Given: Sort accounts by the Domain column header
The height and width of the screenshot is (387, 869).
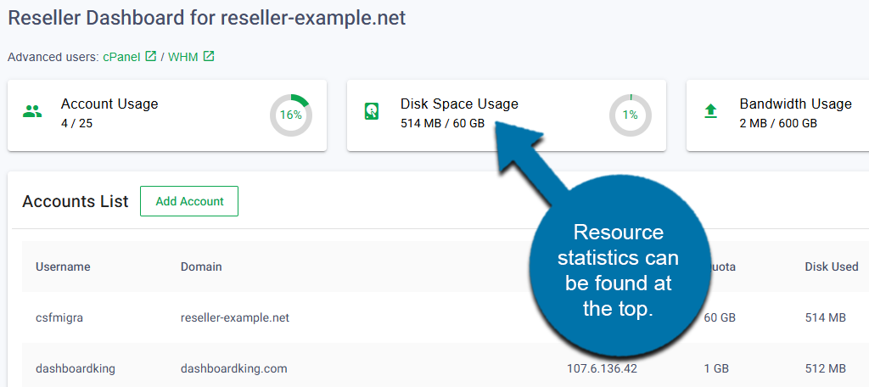Looking at the screenshot, I should (x=201, y=266).
